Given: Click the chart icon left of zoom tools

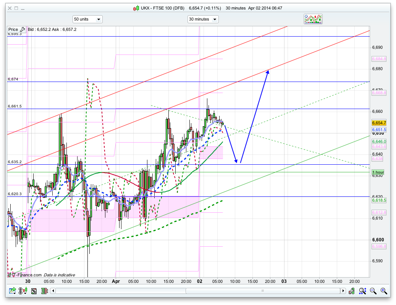Looking at the screenshot, I should click(x=352, y=291).
